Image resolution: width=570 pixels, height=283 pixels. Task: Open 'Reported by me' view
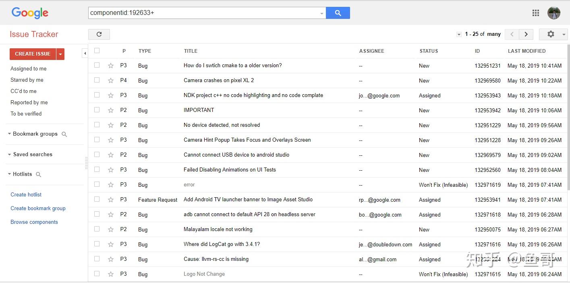[x=29, y=102]
